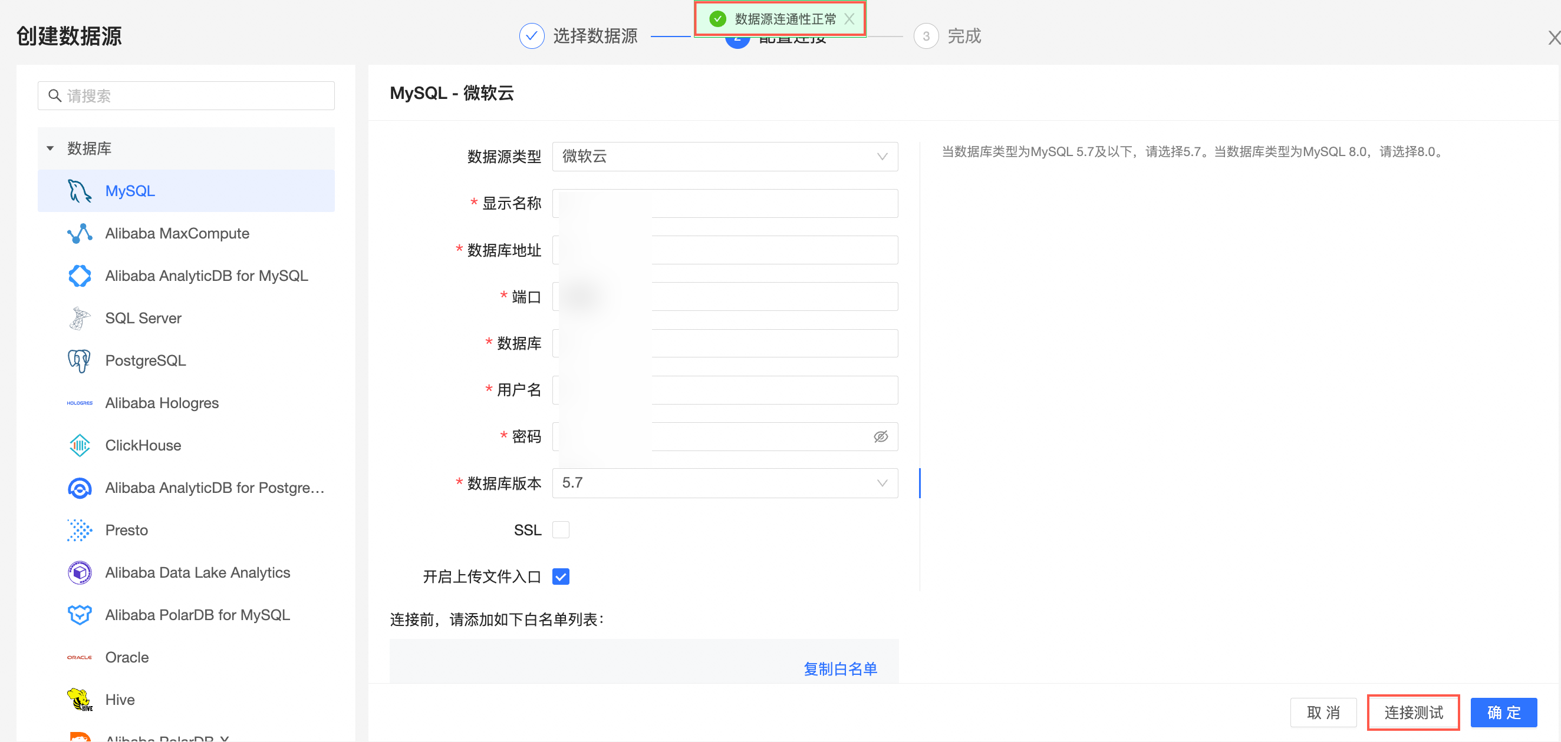Select the MySQL dolphin icon
This screenshot has height=742, width=1561.
click(80, 191)
